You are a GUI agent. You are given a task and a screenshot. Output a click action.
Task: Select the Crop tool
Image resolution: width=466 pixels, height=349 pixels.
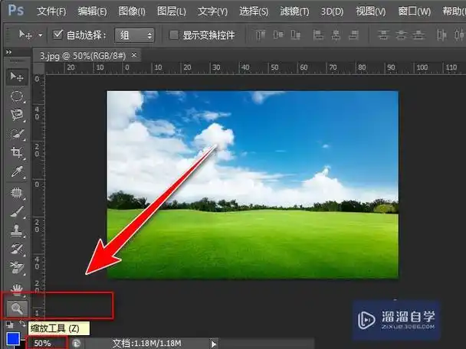click(x=16, y=153)
